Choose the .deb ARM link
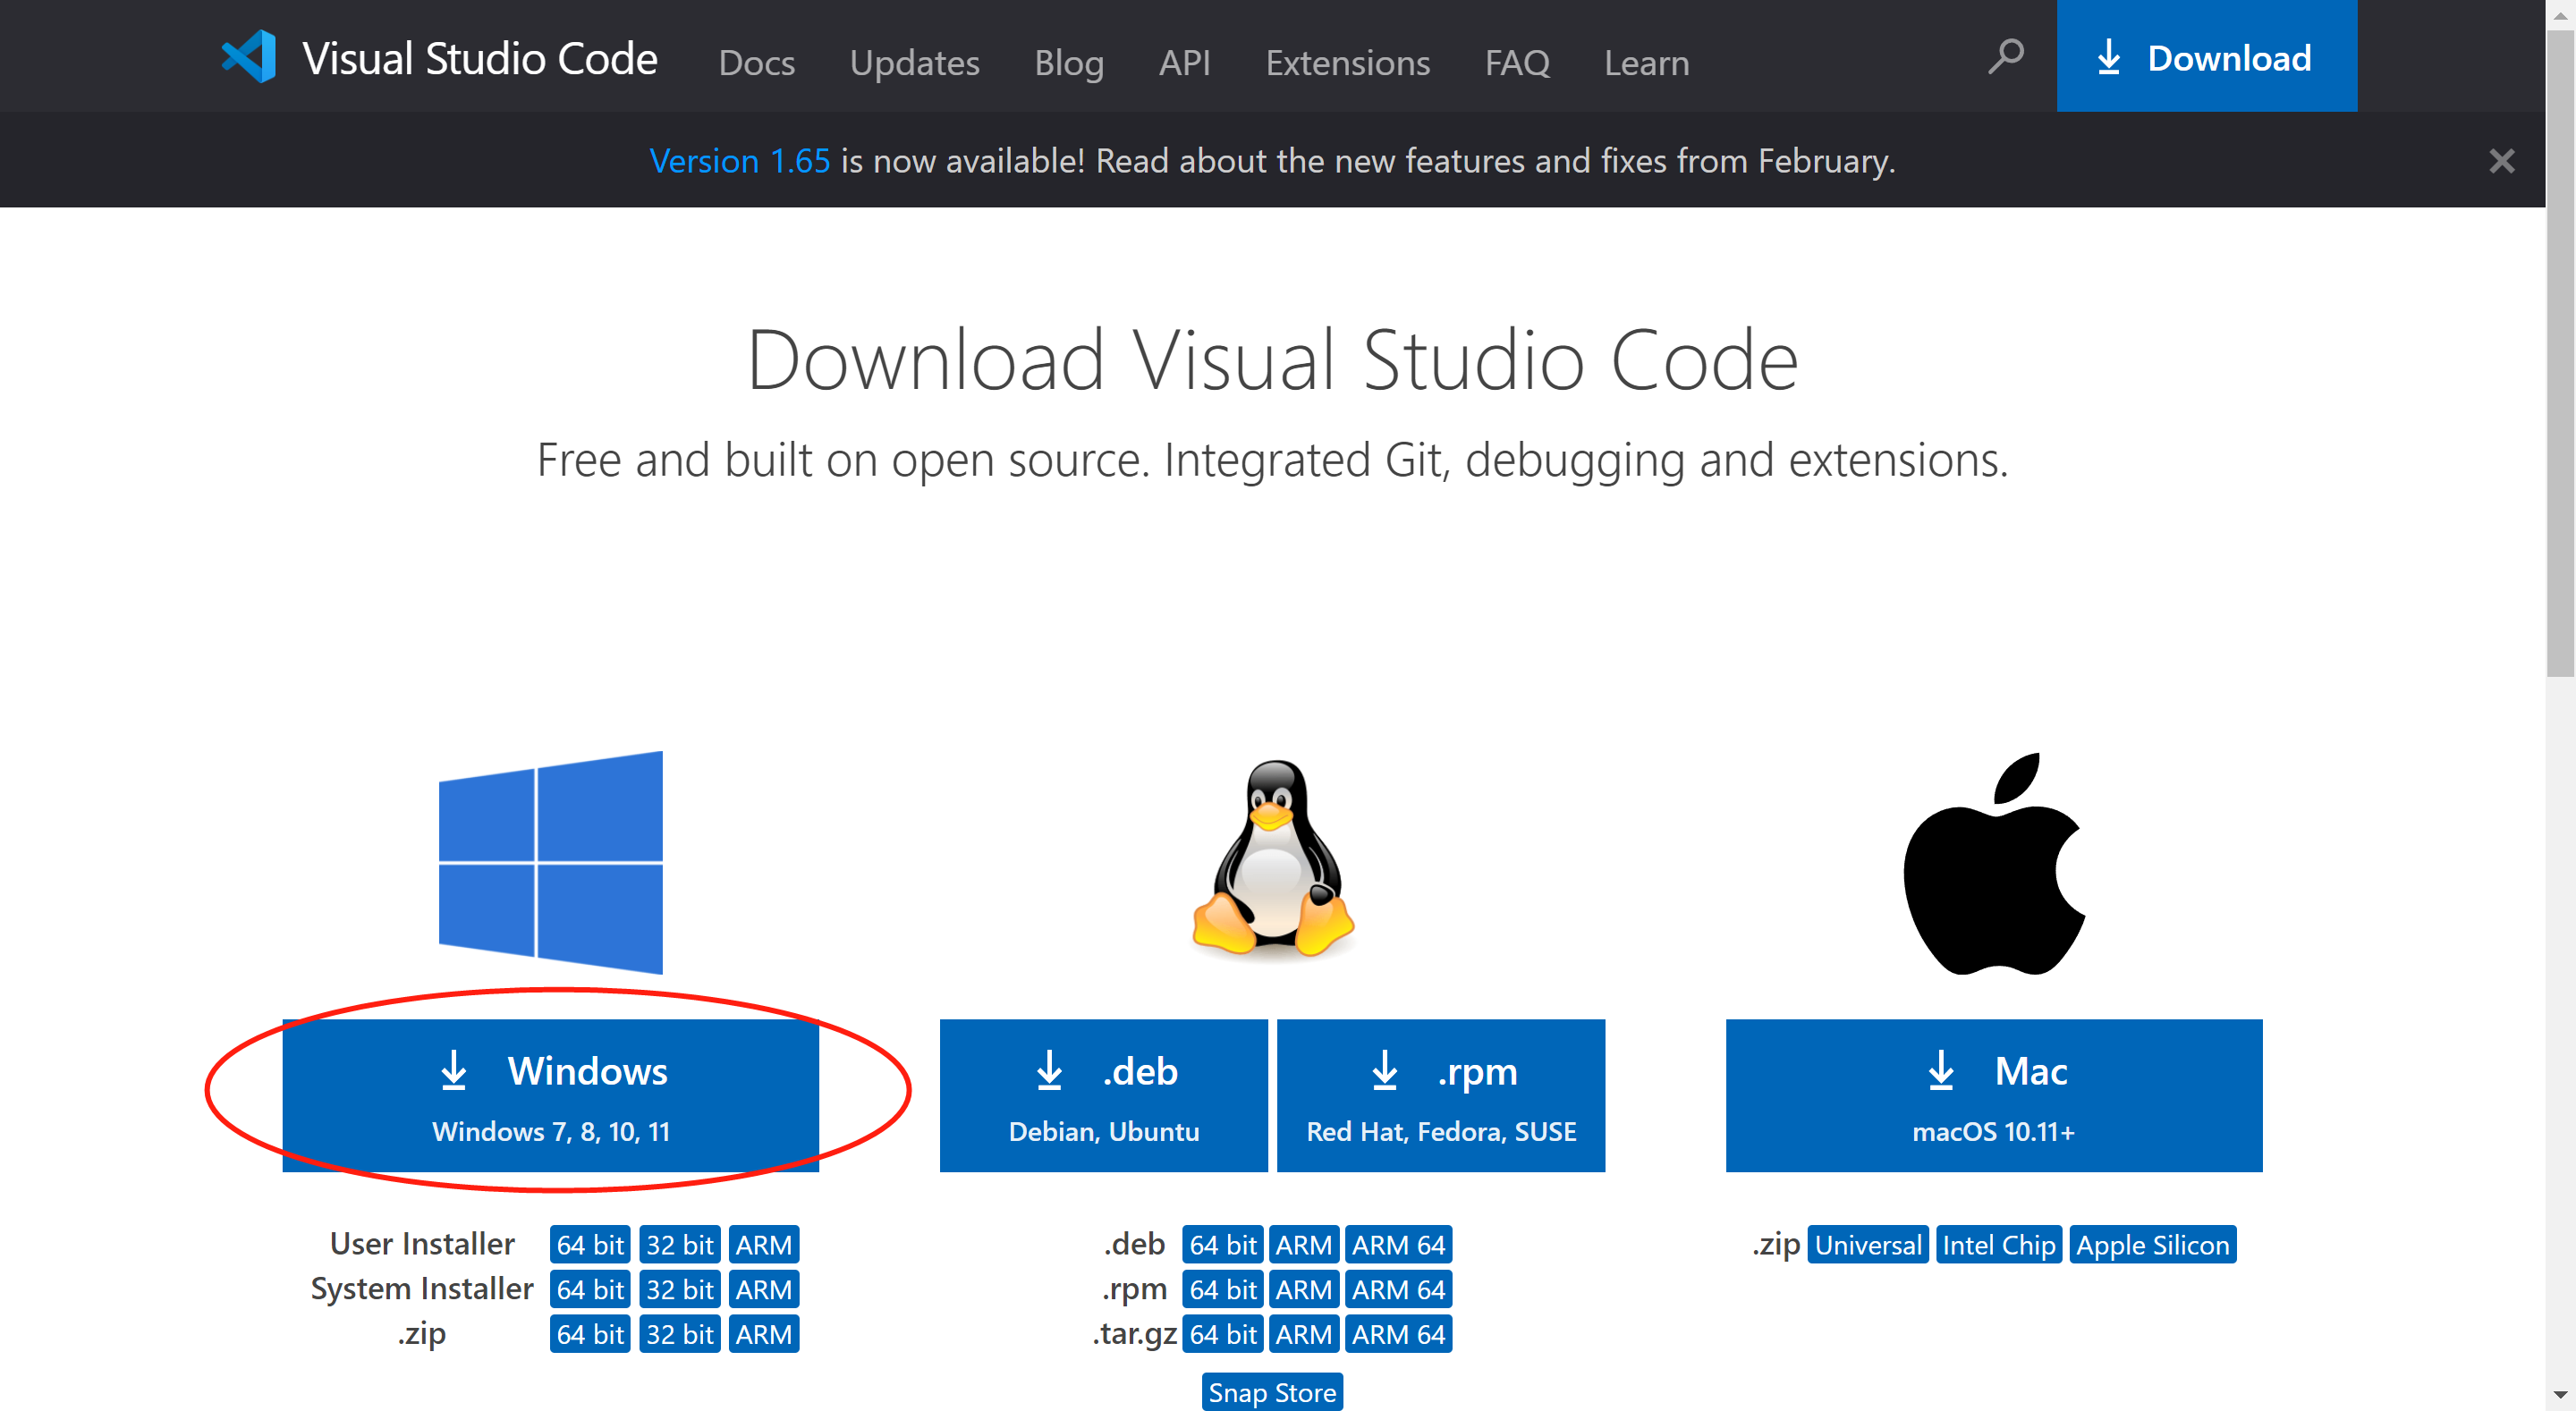 coord(1304,1245)
